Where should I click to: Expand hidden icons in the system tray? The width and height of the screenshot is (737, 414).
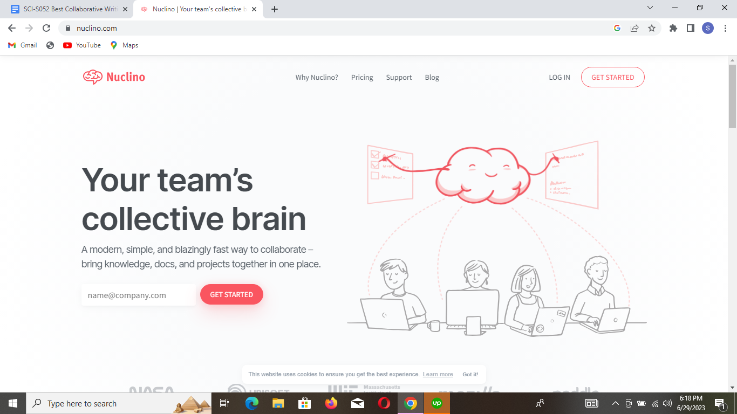(x=615, y=403)
